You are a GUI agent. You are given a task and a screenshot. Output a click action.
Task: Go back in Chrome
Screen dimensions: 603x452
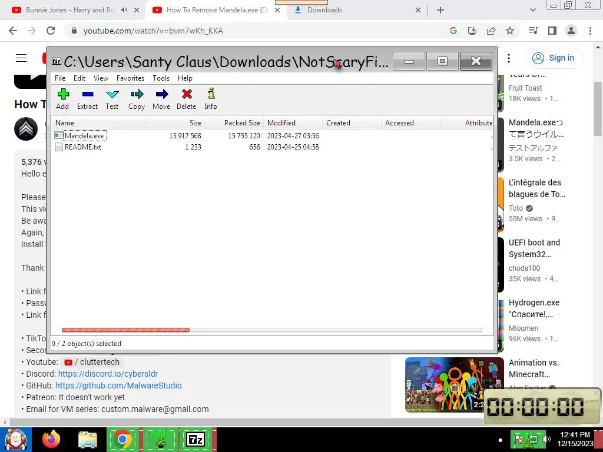tap(13, 31)
